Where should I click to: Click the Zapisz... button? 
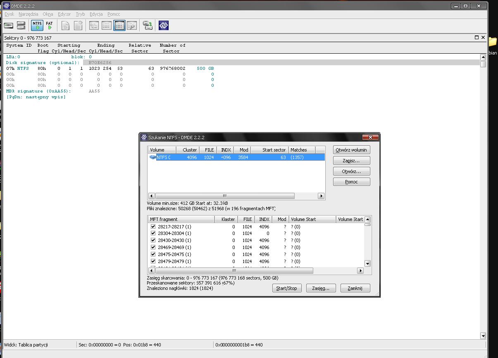tap(352, 161)
